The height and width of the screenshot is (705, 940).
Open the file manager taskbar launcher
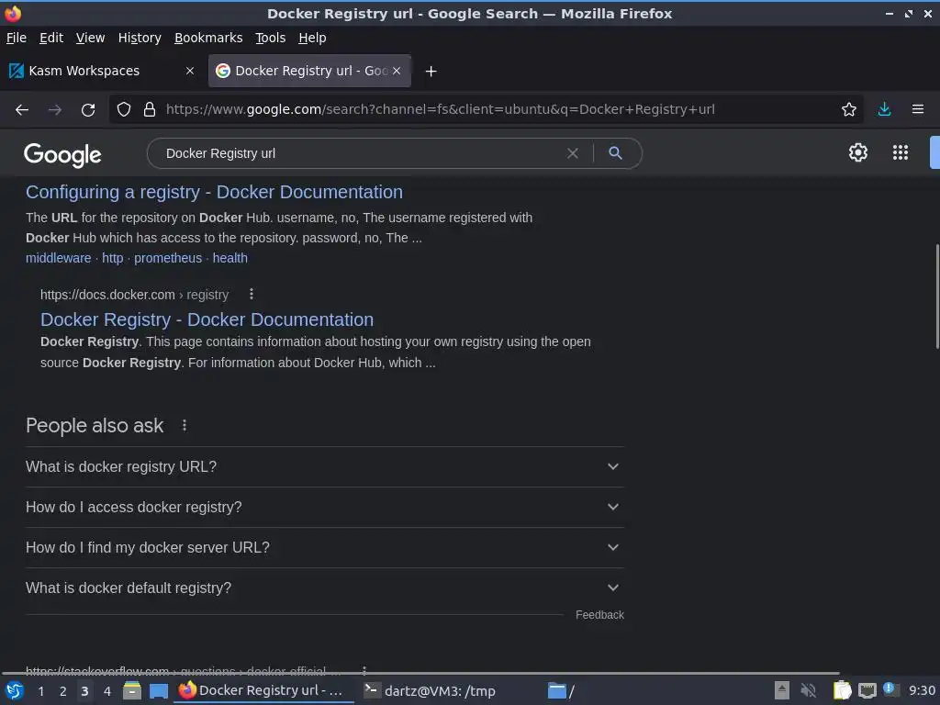click(x=132, y=691)
